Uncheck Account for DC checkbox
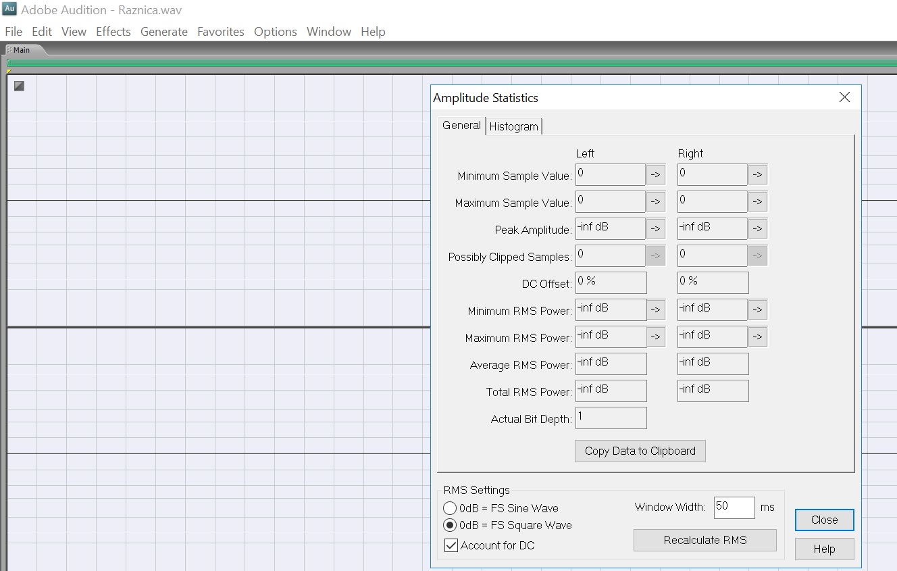The width and height of the screenshot is (897, 571). click(x=451, y=545)
